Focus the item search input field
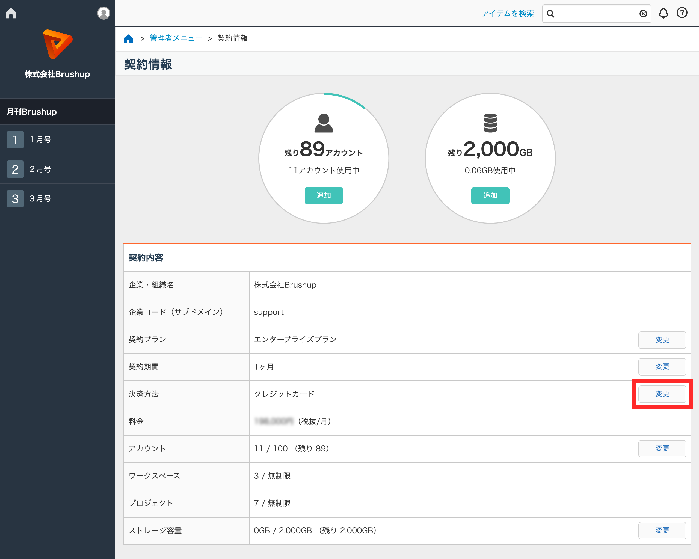Image resolution: width=699 pixels, height=559 pixels. click(597, 14)
